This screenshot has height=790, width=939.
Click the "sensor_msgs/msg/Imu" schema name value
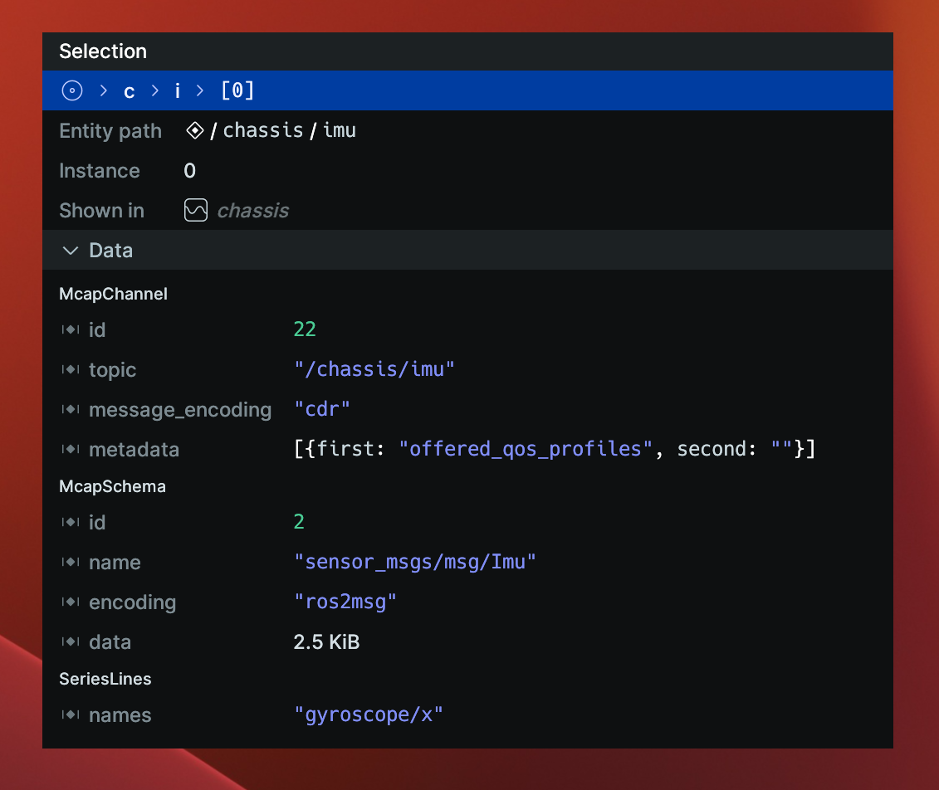416,562
